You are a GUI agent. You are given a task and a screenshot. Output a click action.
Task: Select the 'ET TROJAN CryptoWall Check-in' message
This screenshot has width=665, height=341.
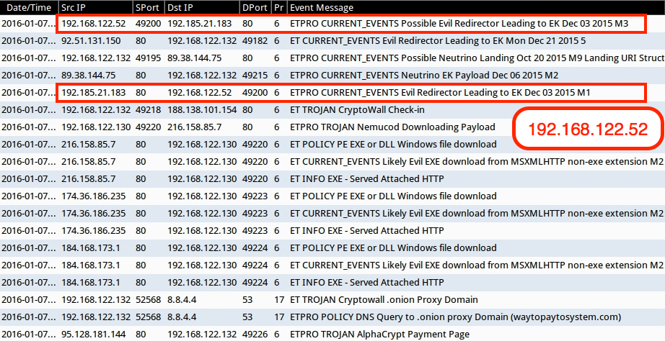[358, 110]
